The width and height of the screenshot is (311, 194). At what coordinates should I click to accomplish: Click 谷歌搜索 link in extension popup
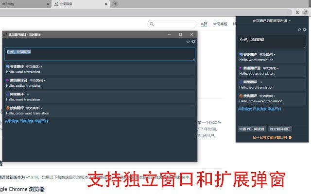pyautogui.click(x=245, y=109)
